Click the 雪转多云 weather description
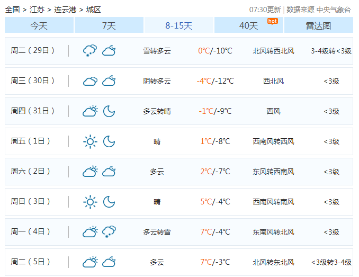This screenshot has height=277, width=359. click(157, 51)
